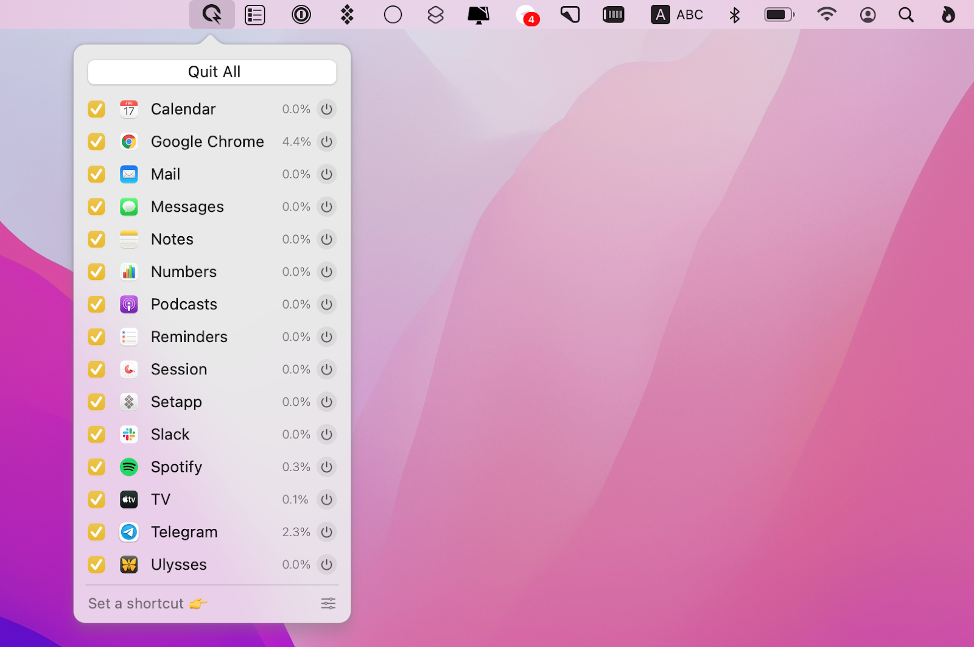Image resolution: width=974 pixels, height=647 pixels.
Task: Uncheck the Ulysses checkbox
Action: coord(96,565)
